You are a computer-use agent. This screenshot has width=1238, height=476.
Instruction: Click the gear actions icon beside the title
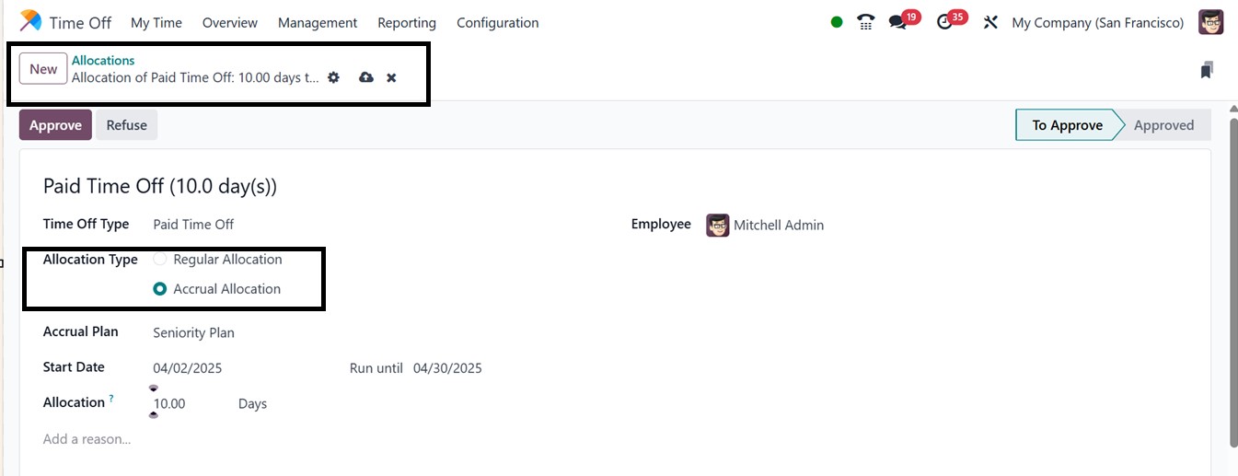click(333, 77)
